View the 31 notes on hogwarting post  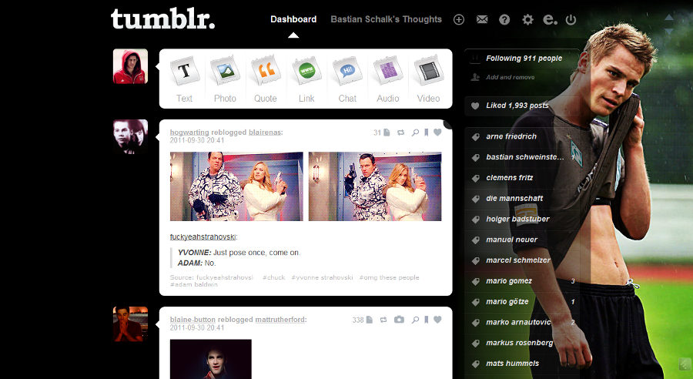[x=381, y=132]
